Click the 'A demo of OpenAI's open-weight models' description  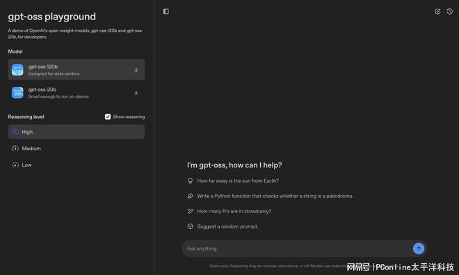pyautogui.click(x=76, y=33)
